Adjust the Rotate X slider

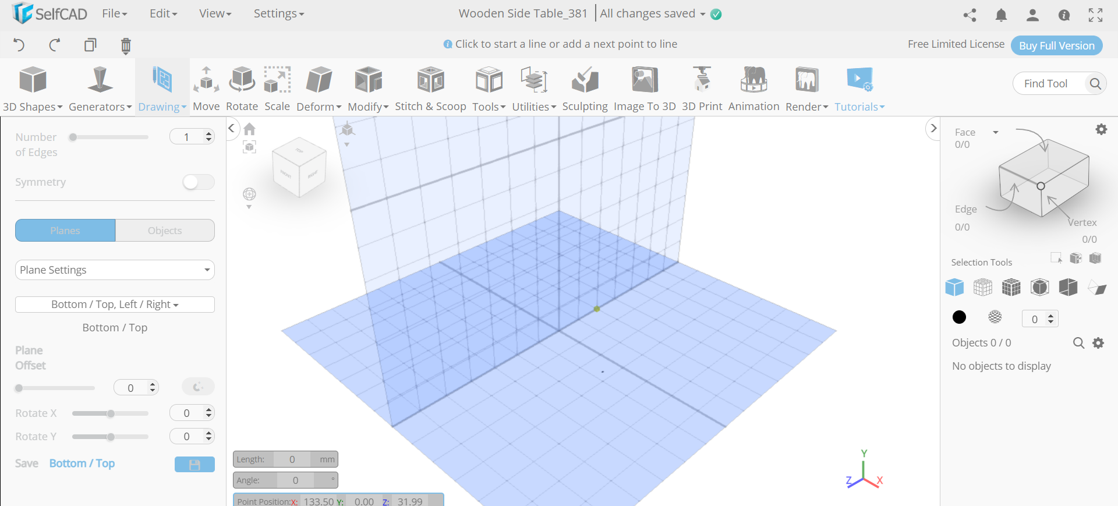click(x=110, y=413)
